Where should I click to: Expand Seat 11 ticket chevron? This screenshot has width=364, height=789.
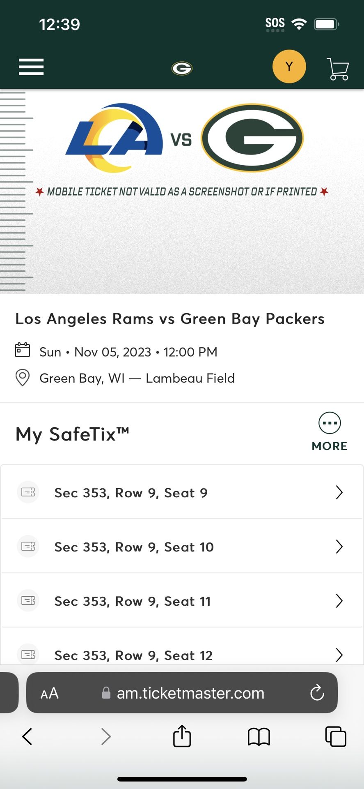339,601
